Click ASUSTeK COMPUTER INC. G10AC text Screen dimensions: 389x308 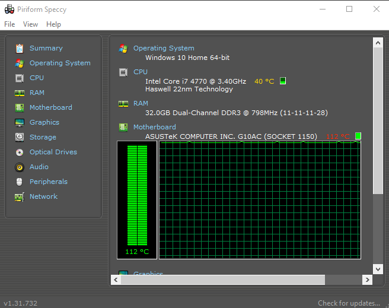pos(231,136)
